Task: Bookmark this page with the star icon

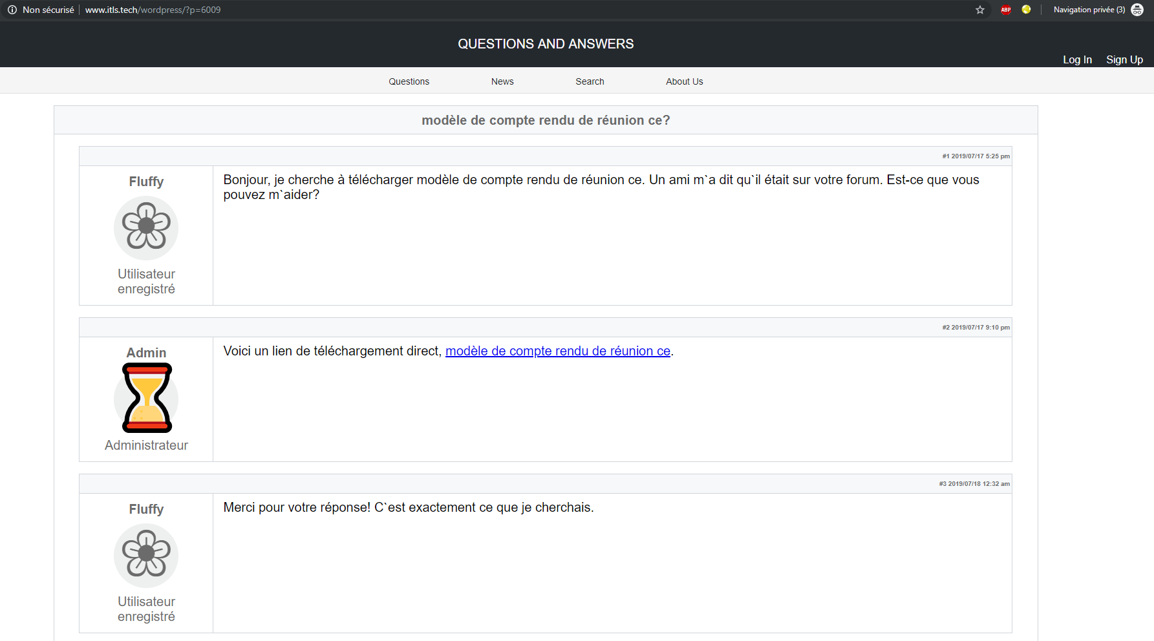Action: coord(980,10)
